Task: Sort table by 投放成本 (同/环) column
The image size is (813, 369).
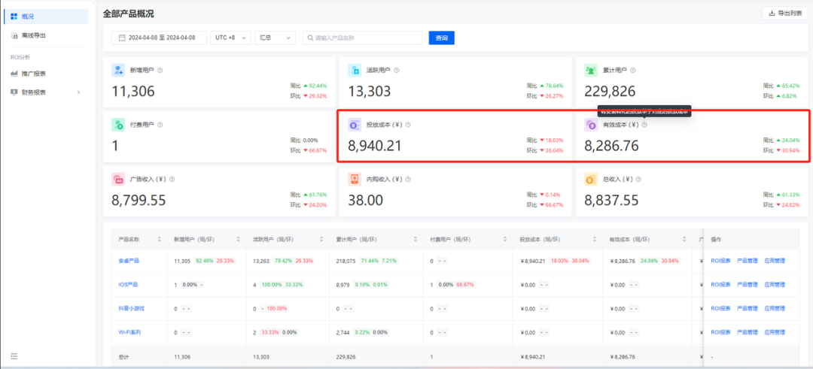Action: coord(595,240)
